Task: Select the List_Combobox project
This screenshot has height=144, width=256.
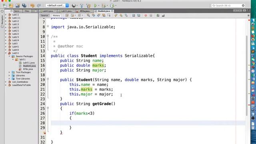Action: tap(20, 82)
